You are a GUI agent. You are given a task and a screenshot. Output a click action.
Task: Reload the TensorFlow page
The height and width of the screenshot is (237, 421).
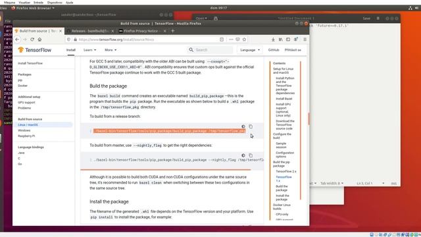tap(32, 39)
